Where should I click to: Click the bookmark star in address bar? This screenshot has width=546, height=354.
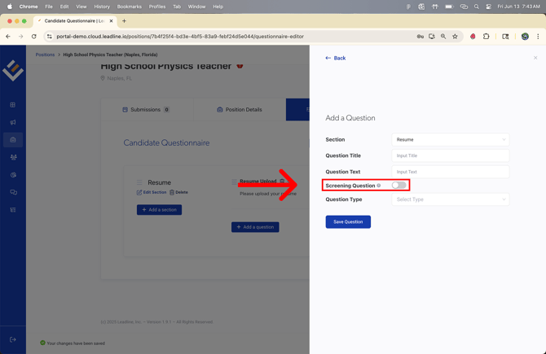coord(455,36)
